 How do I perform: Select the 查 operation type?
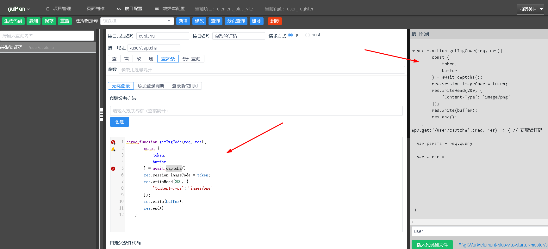114,59
